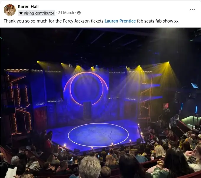201x178 pixels.
Task: Open the post options three-dot menu
Action: click(x=192, y=9)
